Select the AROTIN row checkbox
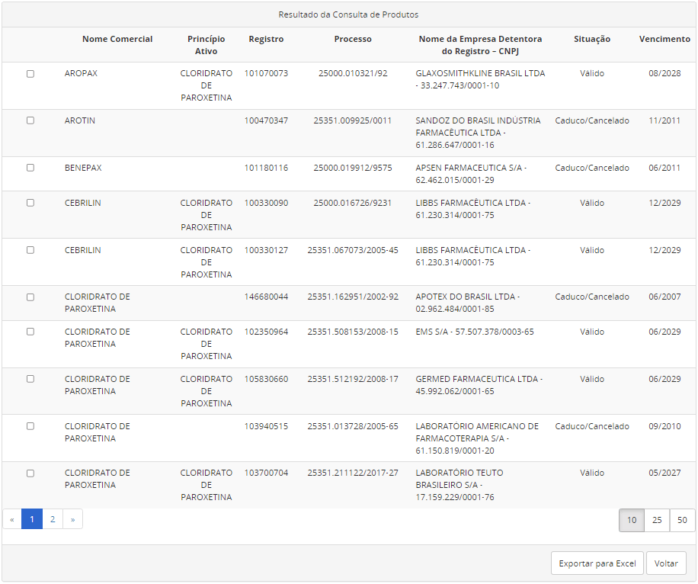The image size is (698, 584). 30,120
